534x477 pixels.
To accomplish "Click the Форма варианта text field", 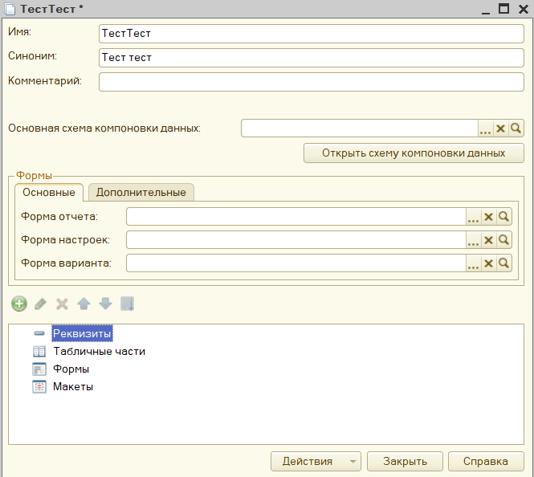I will (296, 263).
